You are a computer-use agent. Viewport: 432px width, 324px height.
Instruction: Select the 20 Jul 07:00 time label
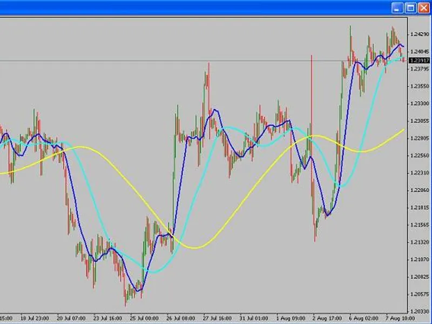coord(71,318)
